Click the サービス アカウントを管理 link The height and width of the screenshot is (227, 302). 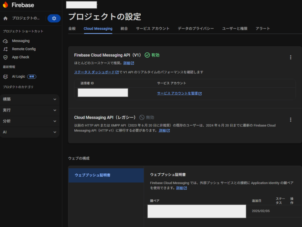point(177,93)
